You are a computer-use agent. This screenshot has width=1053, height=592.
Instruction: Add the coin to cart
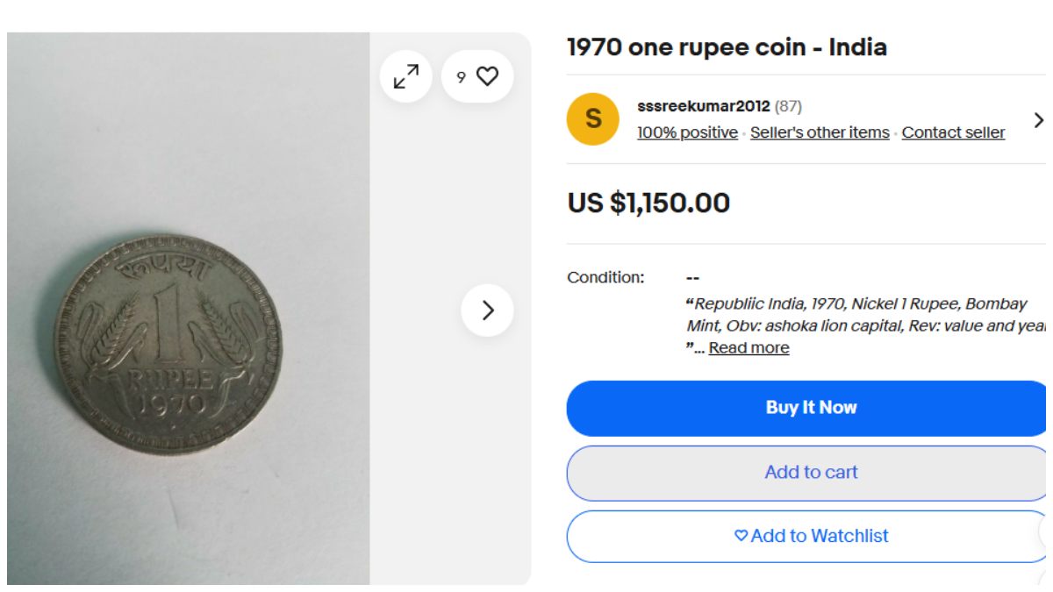tap(809, 471)
